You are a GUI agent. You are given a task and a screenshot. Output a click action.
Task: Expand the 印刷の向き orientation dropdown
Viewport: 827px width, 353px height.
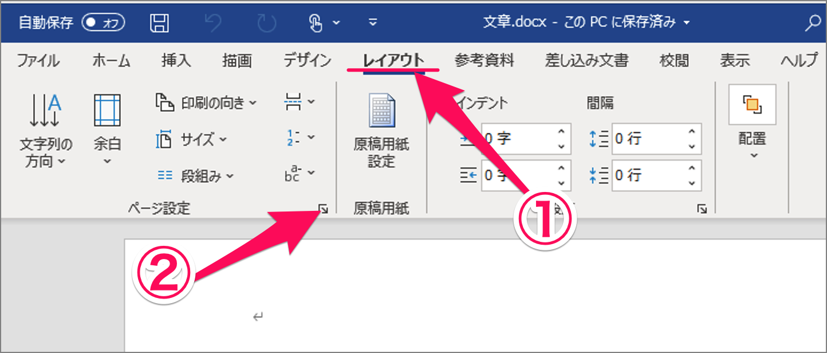(206, 103)
